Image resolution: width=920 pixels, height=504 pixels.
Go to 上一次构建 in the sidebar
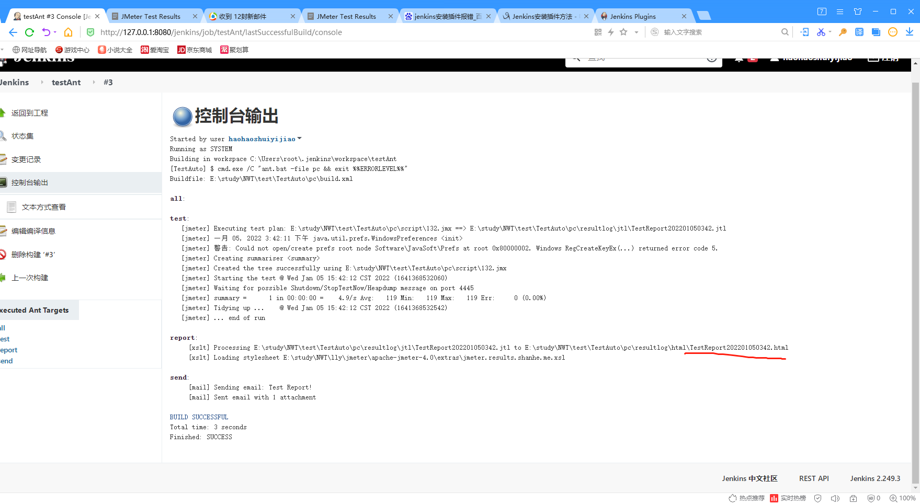point(30,278)
